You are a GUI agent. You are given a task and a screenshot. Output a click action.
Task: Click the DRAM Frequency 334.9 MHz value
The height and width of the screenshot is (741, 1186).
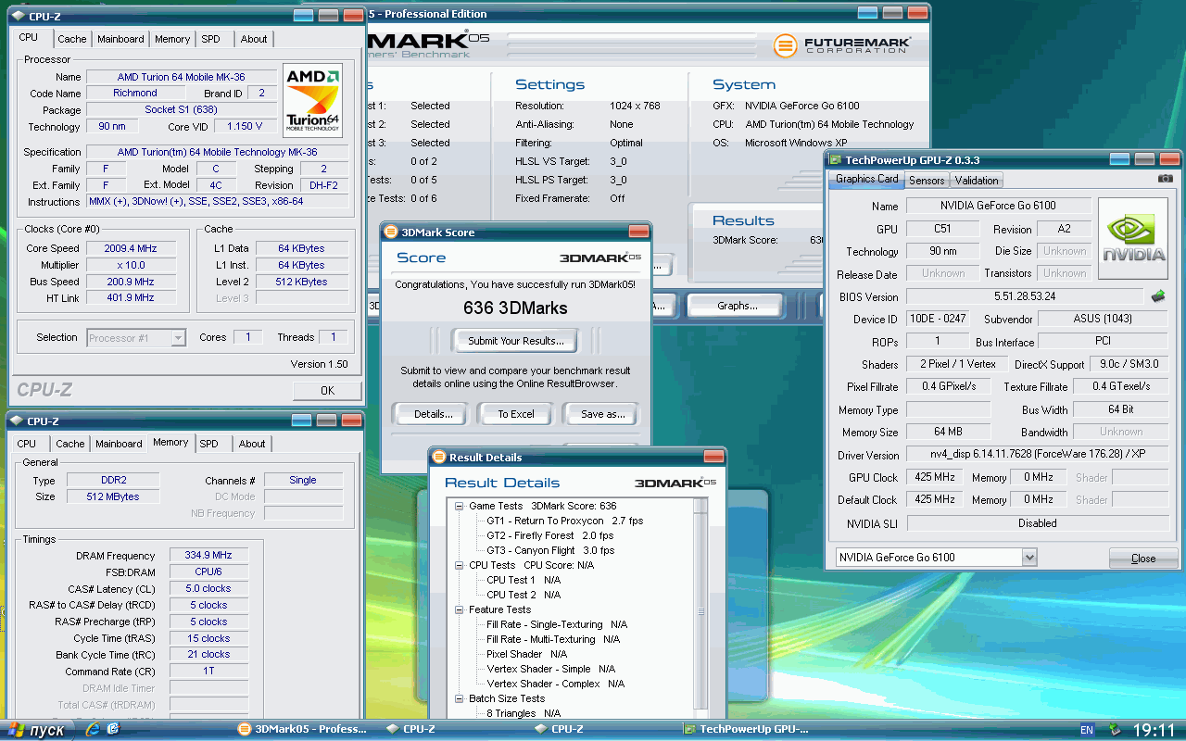pyautogui.click(x=208, y=556)
